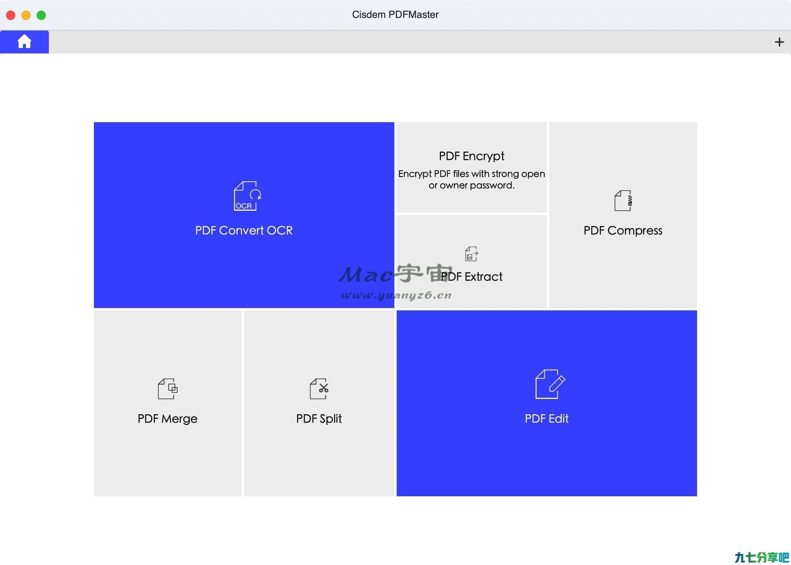Open PDF Split via its label
Image resolution: width=791 pixels, height=565 pixels.
(x=319, y=419)
